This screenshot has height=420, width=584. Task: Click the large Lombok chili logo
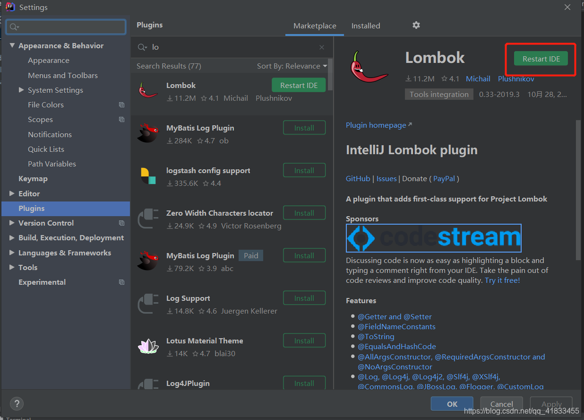click(369, 67)
